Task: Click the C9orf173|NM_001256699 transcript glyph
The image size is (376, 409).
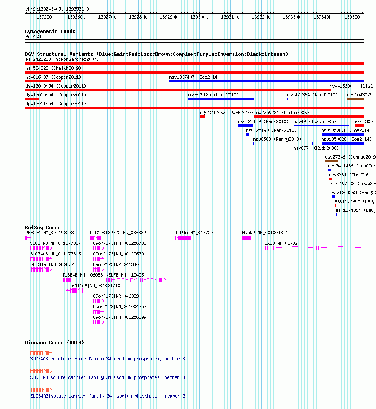Action: [98, 322]
